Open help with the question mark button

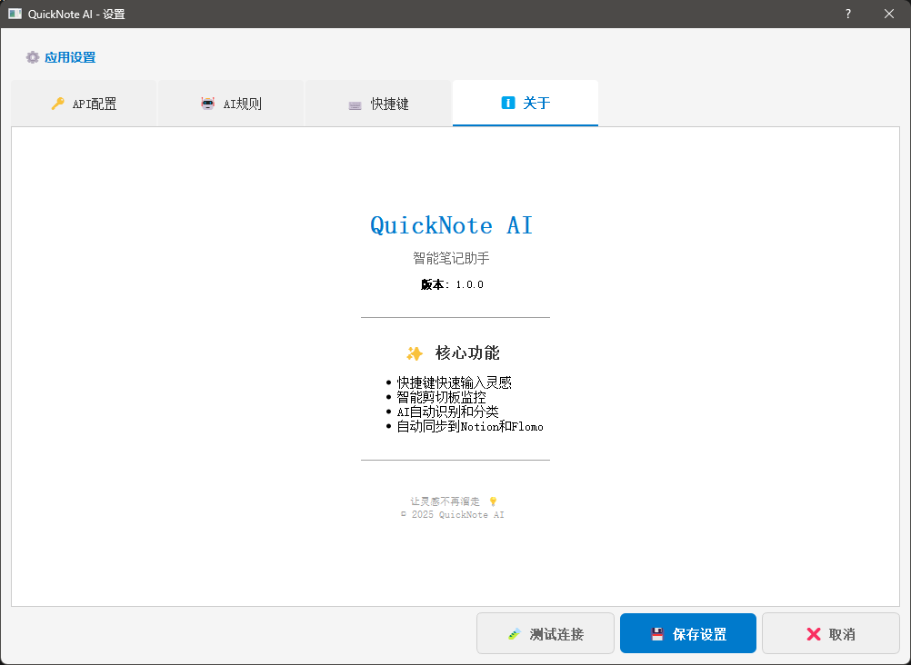(x=847, y=14)
